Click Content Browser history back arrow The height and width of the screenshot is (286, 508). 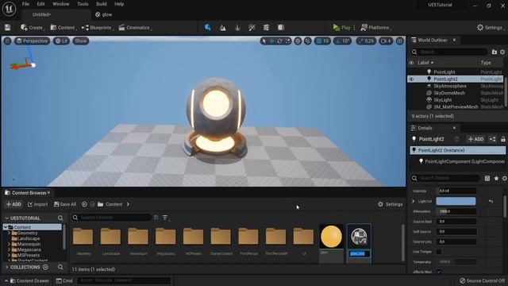pyautogui.click(x=84, y=204)
